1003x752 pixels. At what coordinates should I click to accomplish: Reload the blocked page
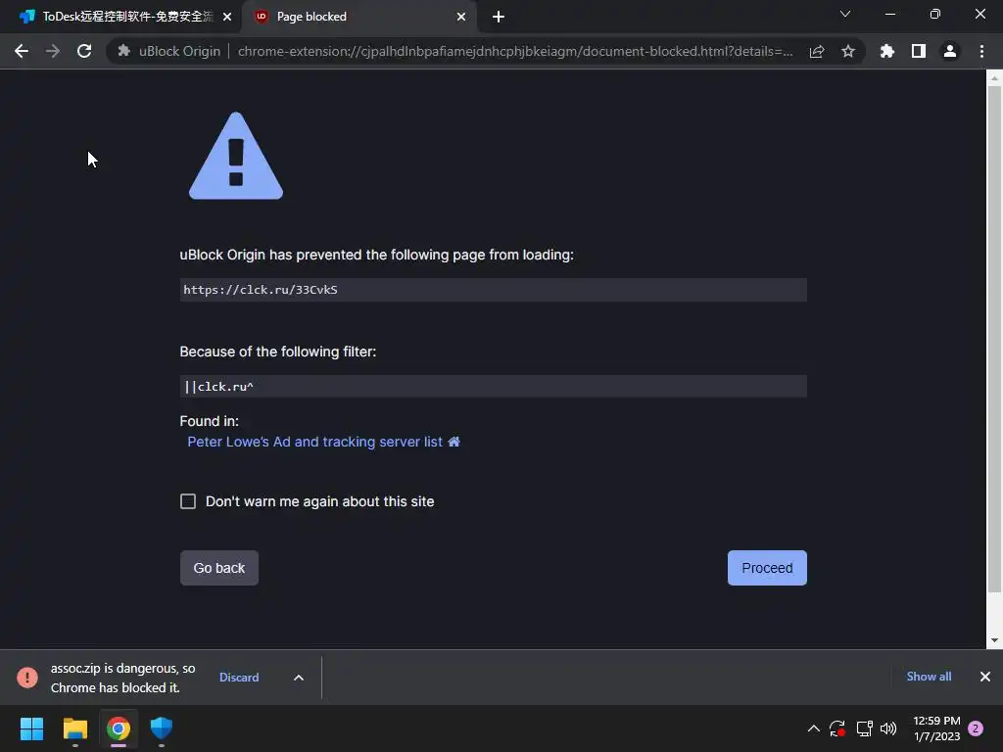click(84, 51)
